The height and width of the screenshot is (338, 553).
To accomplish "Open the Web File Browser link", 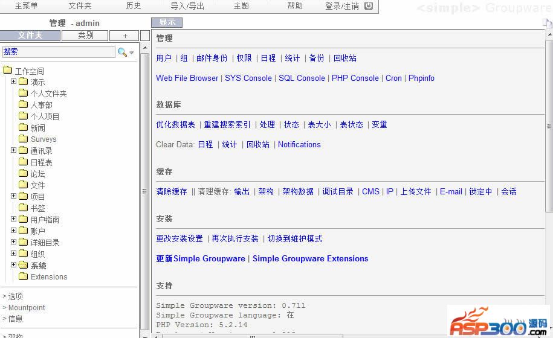I will [187, 78].
